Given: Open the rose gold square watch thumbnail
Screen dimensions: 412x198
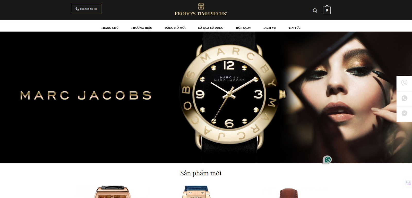Looking at the screenshot, I should 113,192.
